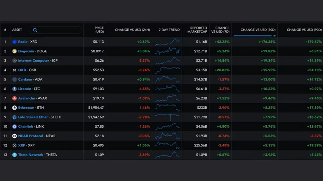Screen dimensions: 323x181
Task: Click the Chainlink logo icon
Action: [x=14, y=126]
